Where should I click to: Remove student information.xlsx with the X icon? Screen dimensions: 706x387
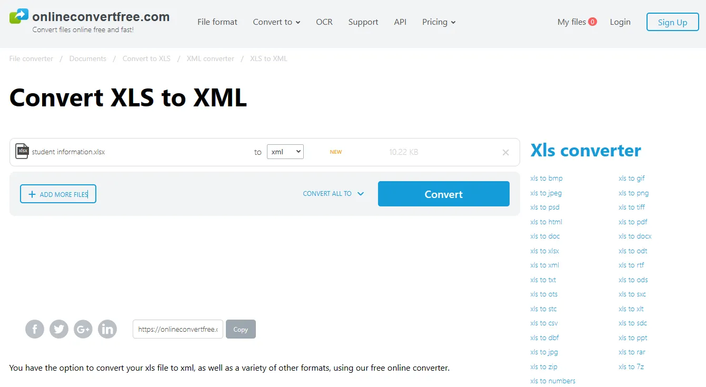tap(505, 152)
